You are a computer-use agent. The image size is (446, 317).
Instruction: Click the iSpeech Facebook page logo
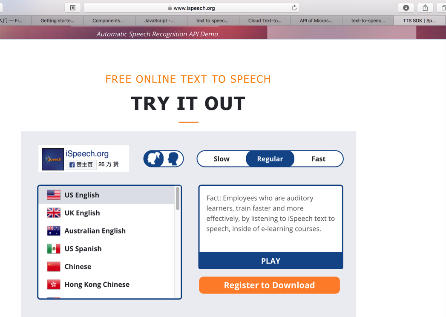point(53,159)
